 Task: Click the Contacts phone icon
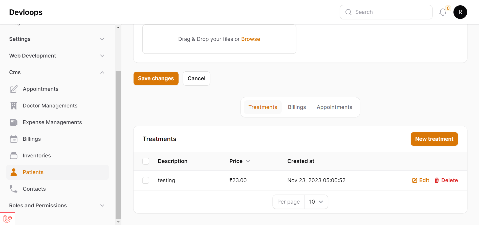[x=14, y=189]
